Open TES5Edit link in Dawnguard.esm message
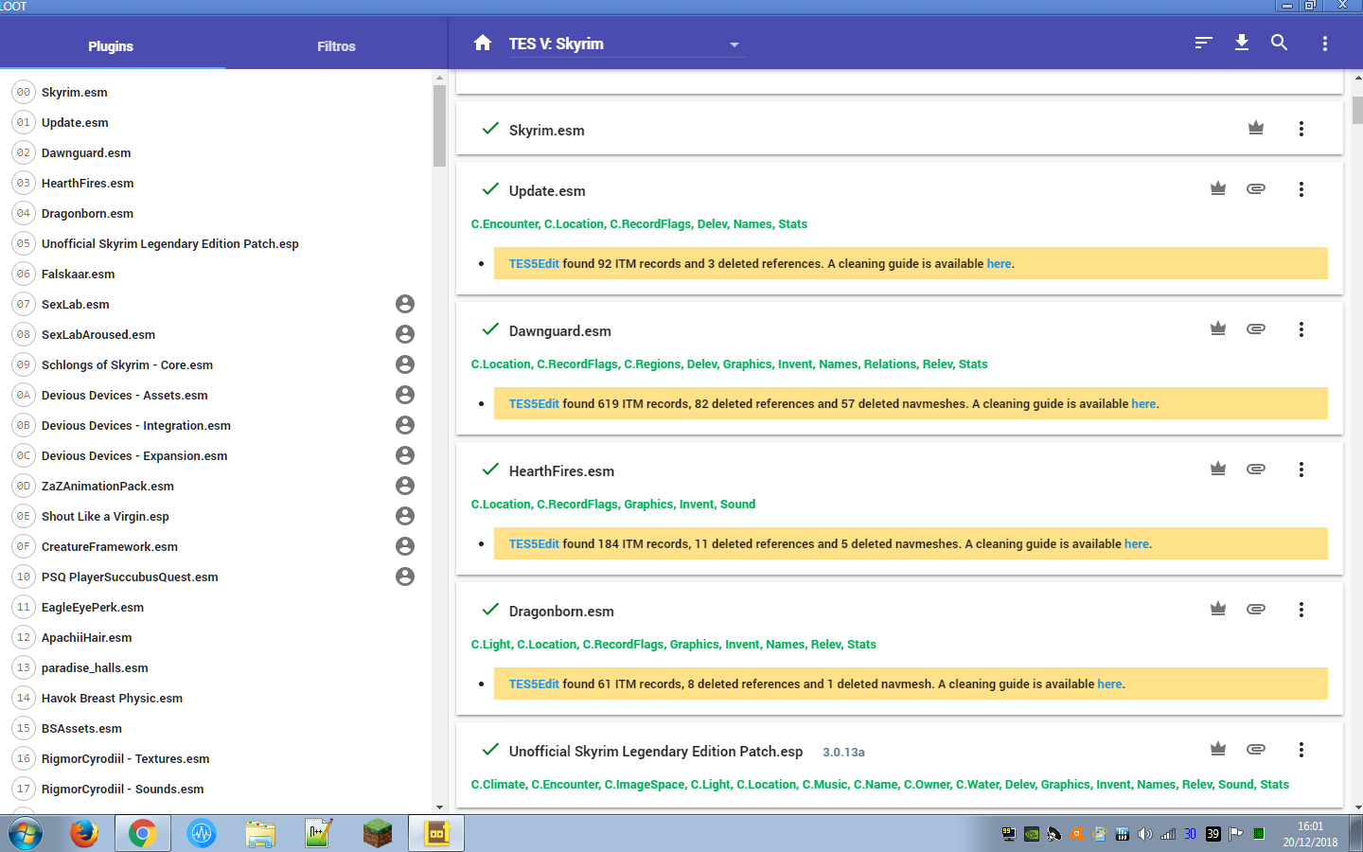The height and width of the screenshot is (852, 1363). click(x=534, y=404)
